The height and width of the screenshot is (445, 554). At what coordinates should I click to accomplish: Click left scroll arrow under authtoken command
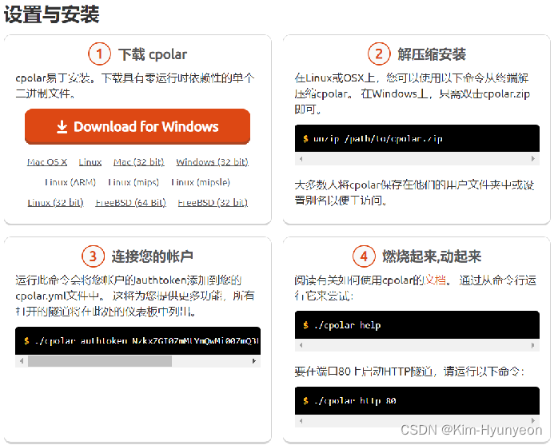coord(22,361)
